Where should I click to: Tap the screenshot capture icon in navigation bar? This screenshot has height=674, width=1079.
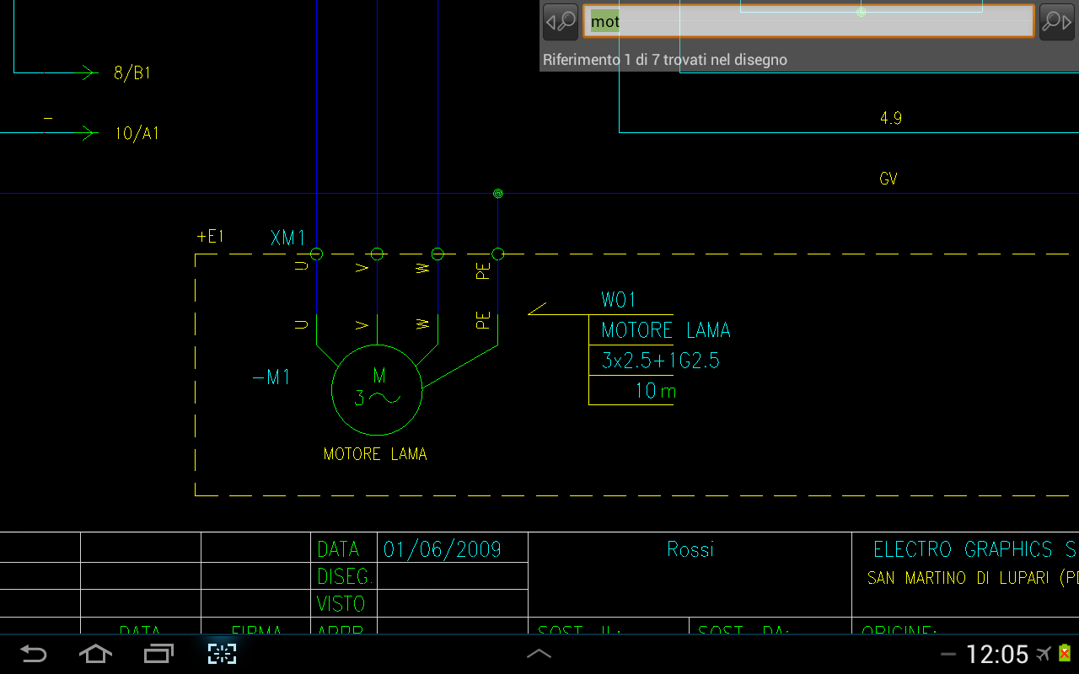(x=222, y=654)
